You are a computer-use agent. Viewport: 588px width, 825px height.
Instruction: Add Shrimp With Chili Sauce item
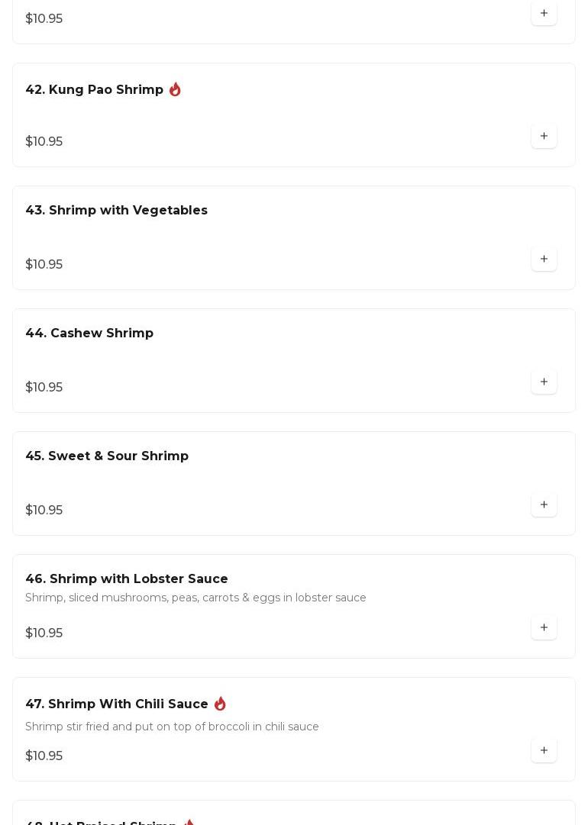point(544,751)
